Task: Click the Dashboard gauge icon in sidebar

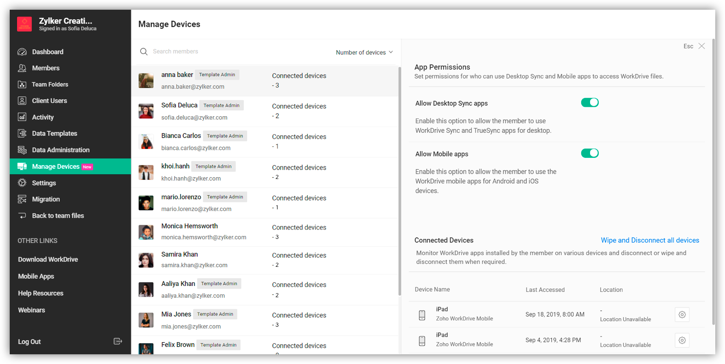Action: [22, 52]
